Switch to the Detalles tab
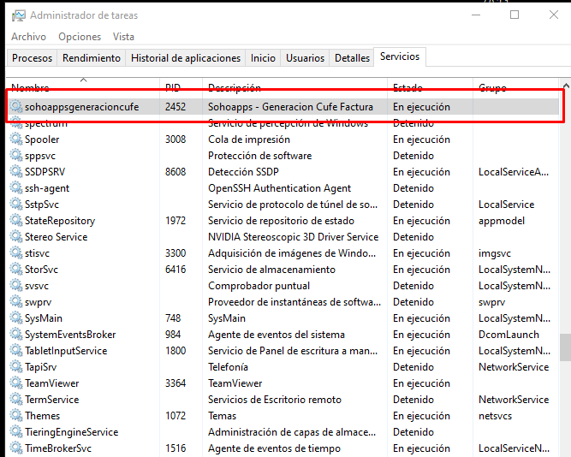The width and height of the screenshot is (571, 457). click(352, 58)
